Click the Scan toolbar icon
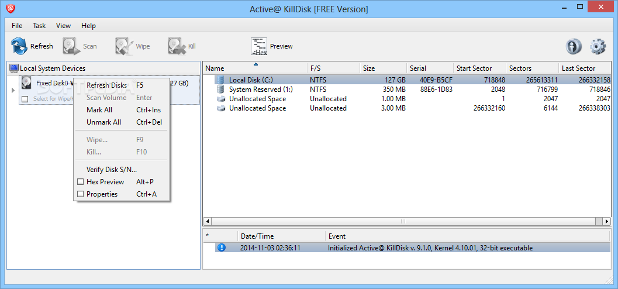618x289 pixels. point(71,46)
